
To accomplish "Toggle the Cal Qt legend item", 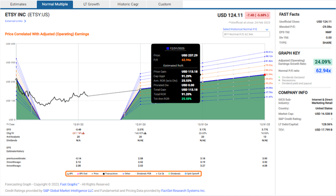I will (x=160, y=174).
